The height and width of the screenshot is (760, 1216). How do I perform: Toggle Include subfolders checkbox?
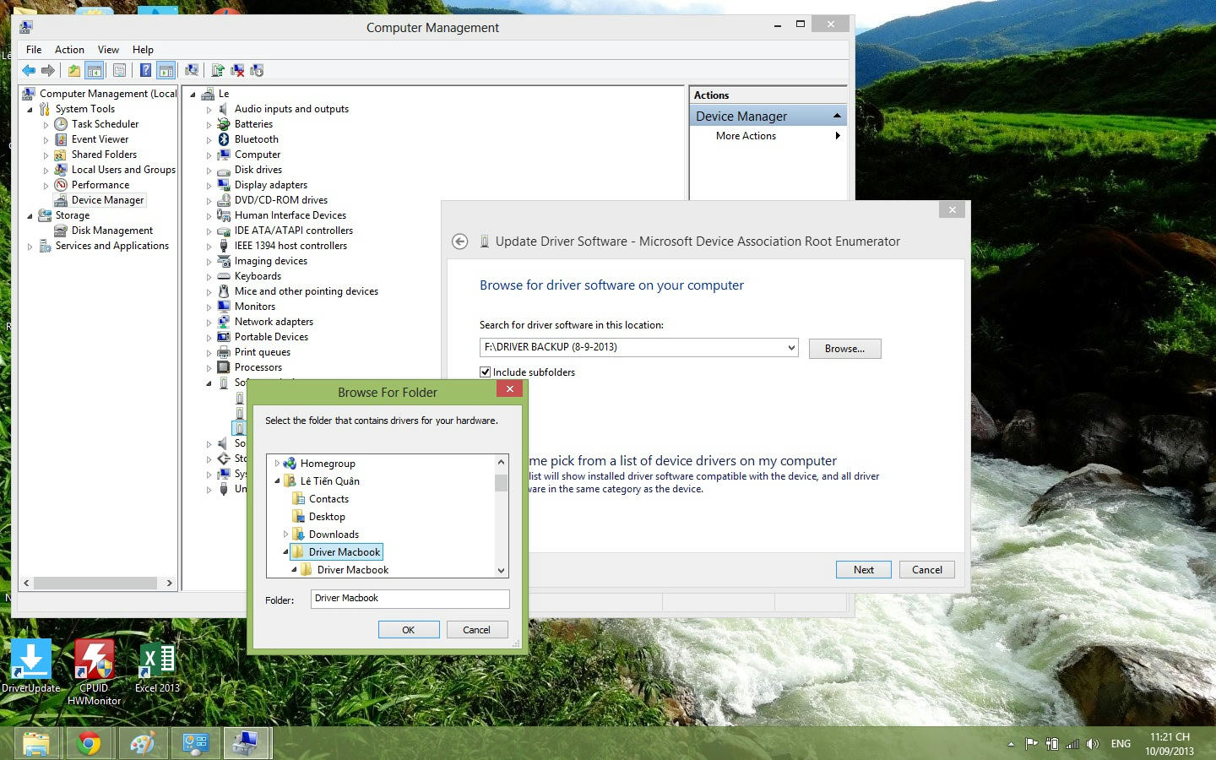(x=486, y=372)
